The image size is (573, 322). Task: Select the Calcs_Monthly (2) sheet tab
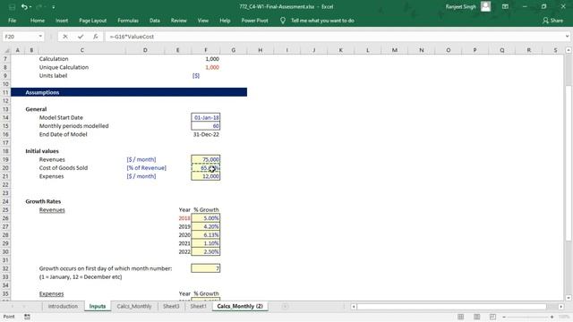(x=240, y=306)
